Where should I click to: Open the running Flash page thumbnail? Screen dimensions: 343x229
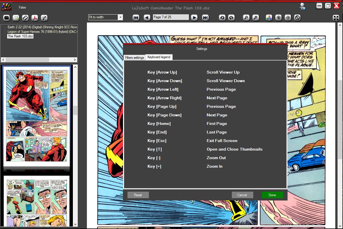click(x=37, y=117)
